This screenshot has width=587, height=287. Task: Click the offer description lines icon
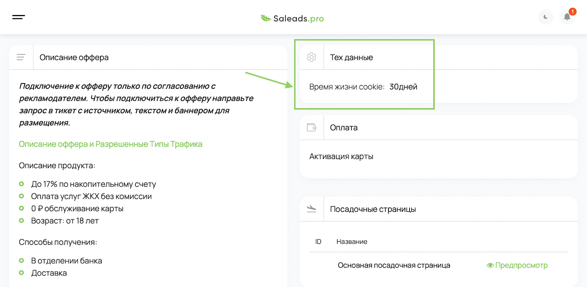21,57
